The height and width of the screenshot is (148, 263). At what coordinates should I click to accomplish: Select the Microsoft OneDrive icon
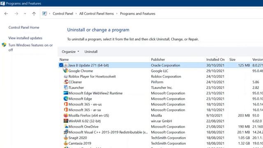click(x=66, y=127)
